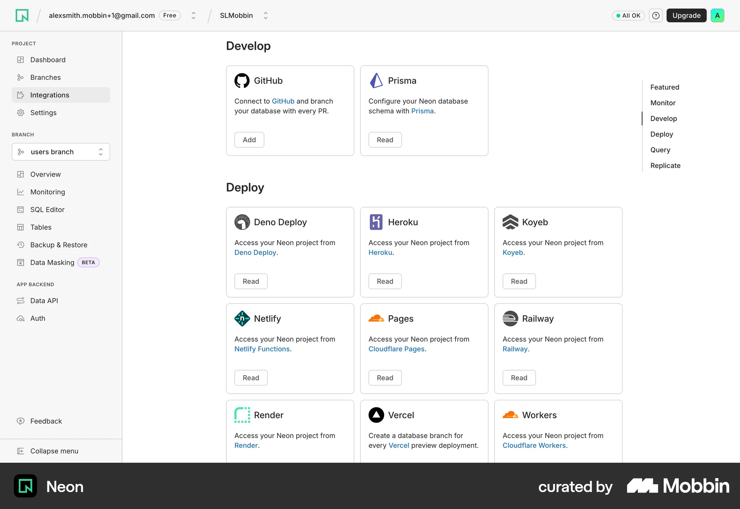Viewport: 740px width, 509px height.
Task: Open the Cloudflare Pages link
Action: click(396, 349)
